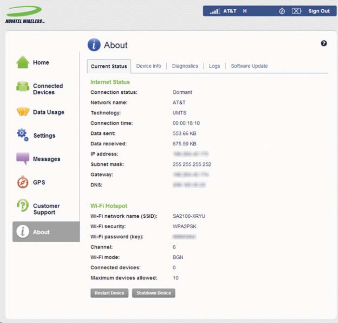Screen dimensions: 338x323
Task: Click the UMTS technology value
Action: pyautogui.click(x=179, y=113)
